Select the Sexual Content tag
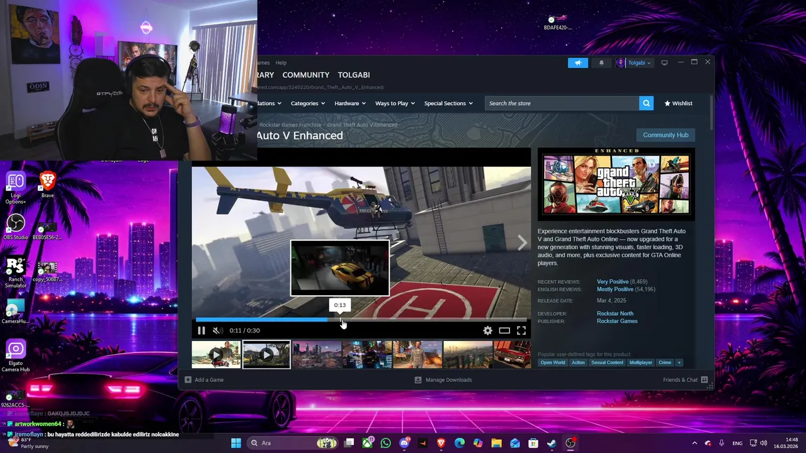806x453 pixels. (607, 362)
